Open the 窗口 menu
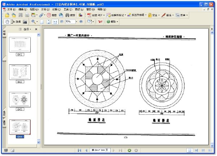This screenshot has width=217, height=156. coord(90,9)
